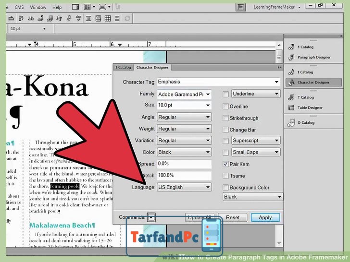The image size is (350, 262).
Task: Click the export arrow toolbar icon
Action: click(11, 19)
